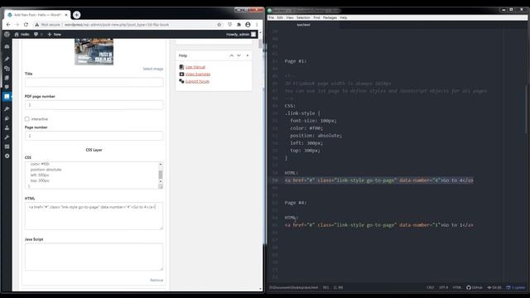The height and width of the screenshot is (298, 530).
Task: Open comments bubble in the WordPress admin bar
Action: tap(37, 34)
